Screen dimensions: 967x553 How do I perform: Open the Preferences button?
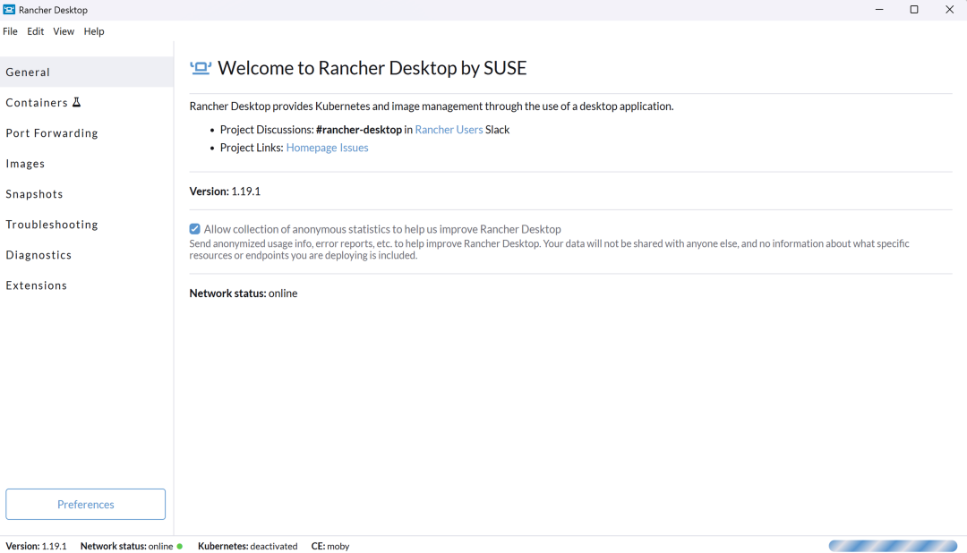(86, 505)
